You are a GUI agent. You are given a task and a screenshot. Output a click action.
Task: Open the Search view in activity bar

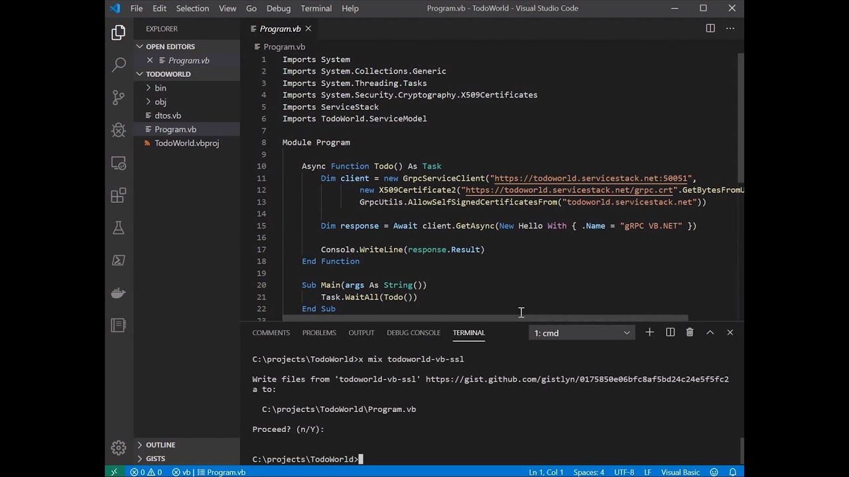click(x=119, y=65)
